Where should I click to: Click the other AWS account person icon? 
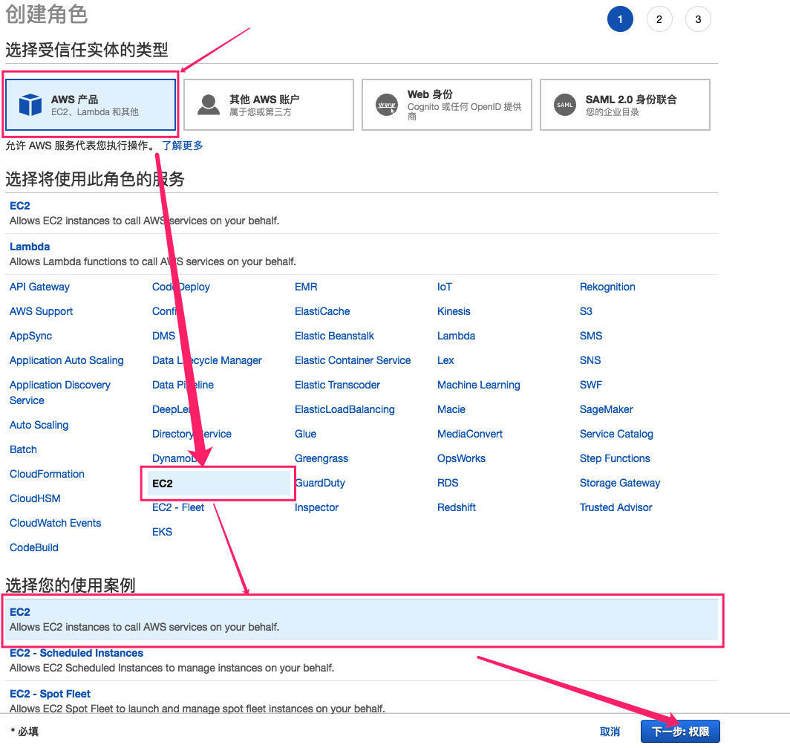(209, 105)
